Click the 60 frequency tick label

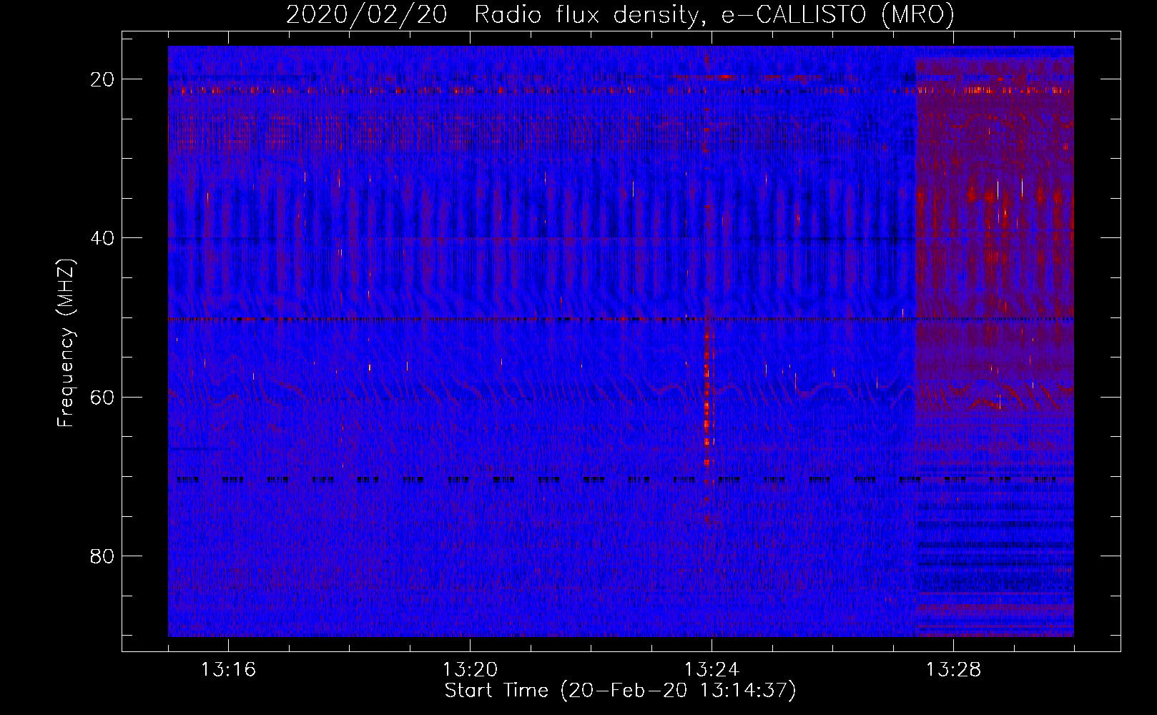click(102, 397)
